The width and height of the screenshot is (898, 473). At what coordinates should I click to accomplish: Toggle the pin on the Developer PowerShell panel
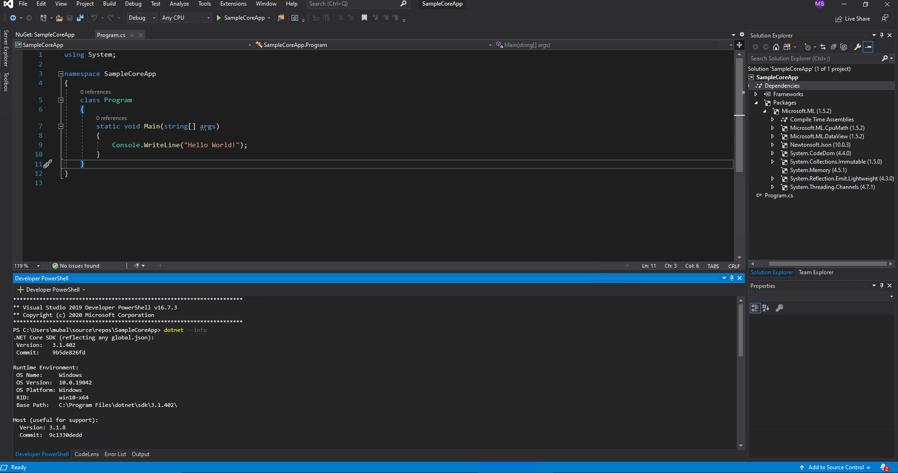(x=732, y=278)
